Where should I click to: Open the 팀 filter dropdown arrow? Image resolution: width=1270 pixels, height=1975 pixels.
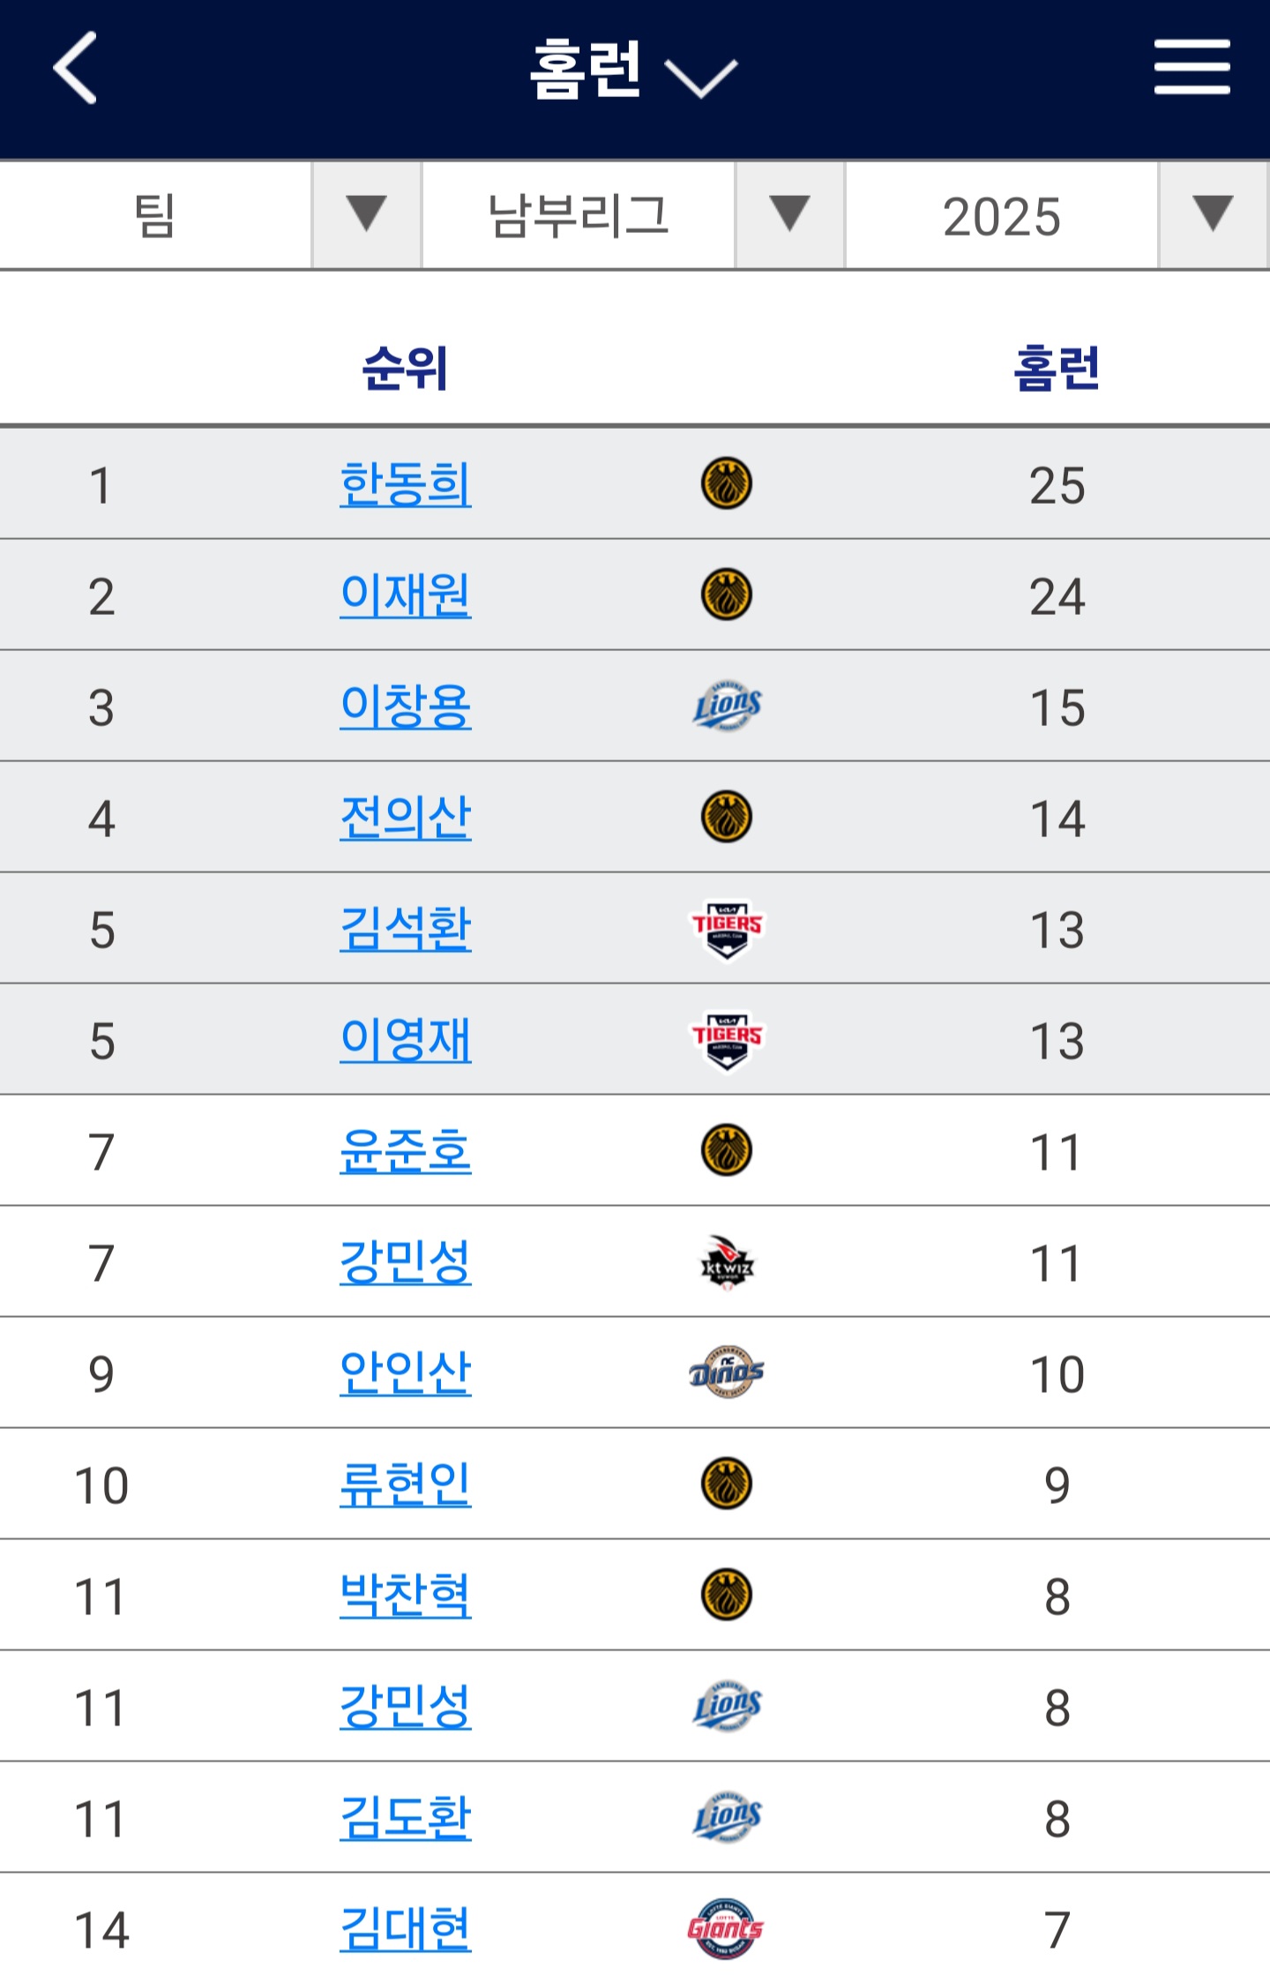point(366,214)
